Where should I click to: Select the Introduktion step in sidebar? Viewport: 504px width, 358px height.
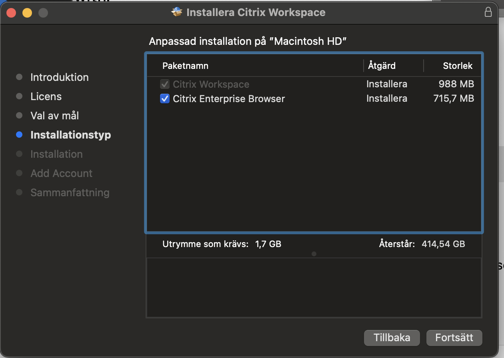[59, 77]
